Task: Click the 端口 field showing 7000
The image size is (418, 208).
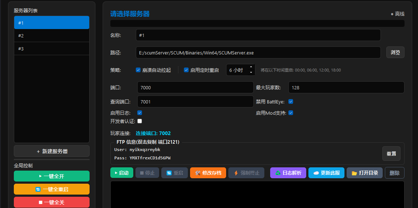Action: [x=196, y=87]
